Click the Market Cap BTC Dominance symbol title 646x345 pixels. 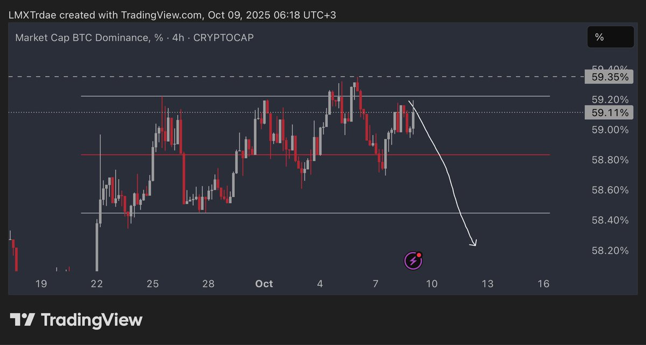point(135,38)
